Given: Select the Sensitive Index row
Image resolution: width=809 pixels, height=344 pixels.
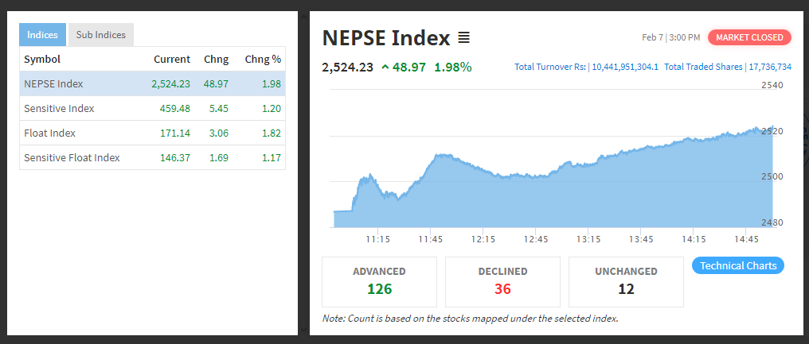Looking at the screenshot, I should tap(152, 109).
